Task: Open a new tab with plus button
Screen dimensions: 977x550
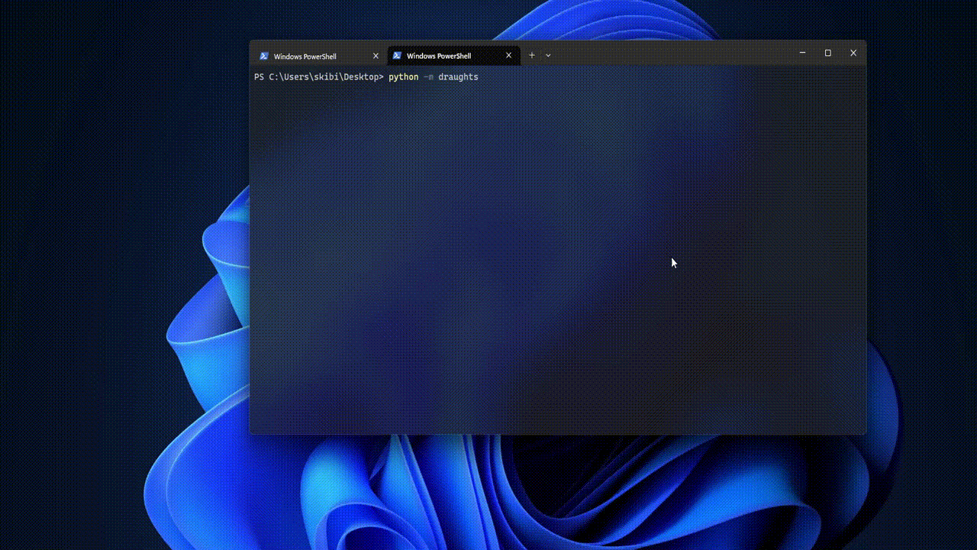Action: pyautogui.click(x=532, y=55)
